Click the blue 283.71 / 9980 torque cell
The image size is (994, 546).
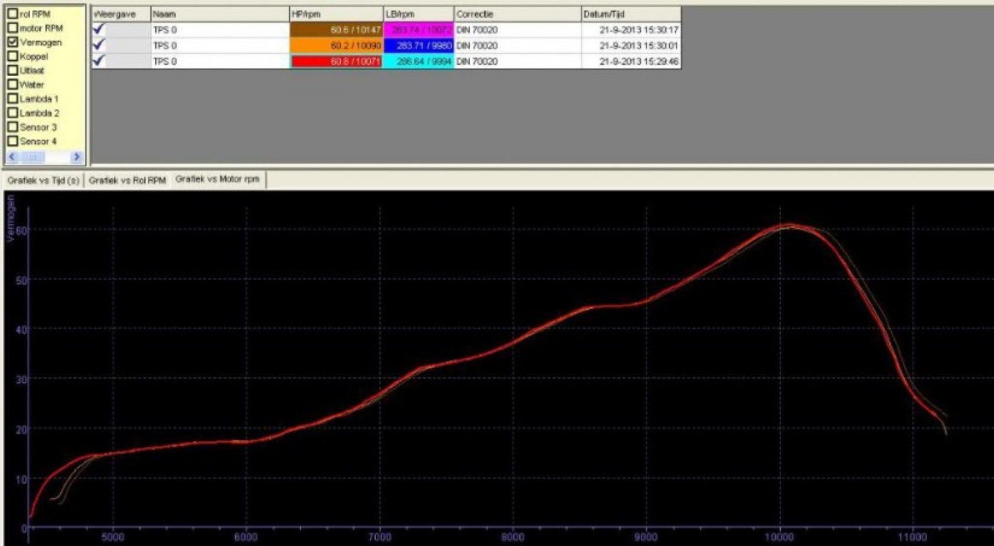click(x=419, y=45)
